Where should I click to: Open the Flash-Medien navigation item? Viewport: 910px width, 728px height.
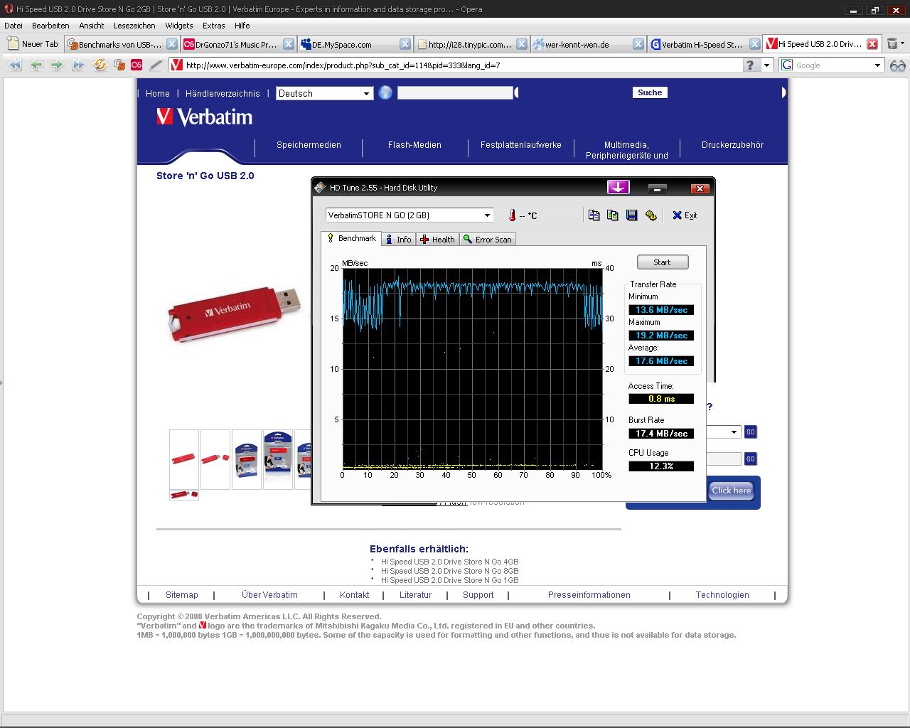pyautogui.click(x=414, y=145)
